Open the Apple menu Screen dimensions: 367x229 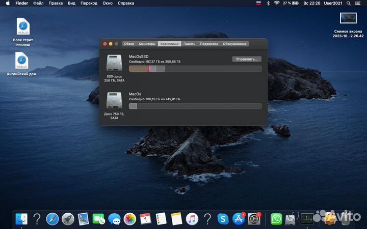point(8,3)
